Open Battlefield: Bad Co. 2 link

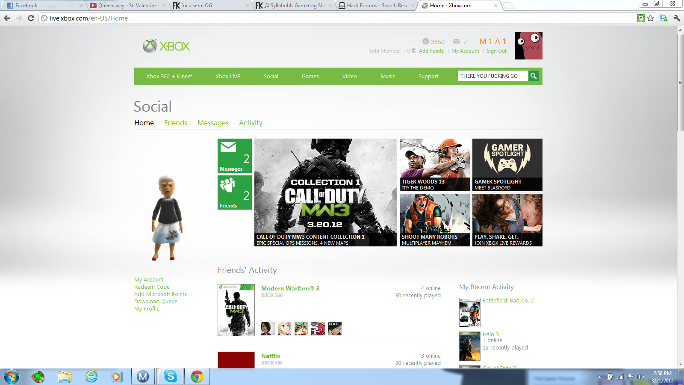pos(508,301)
